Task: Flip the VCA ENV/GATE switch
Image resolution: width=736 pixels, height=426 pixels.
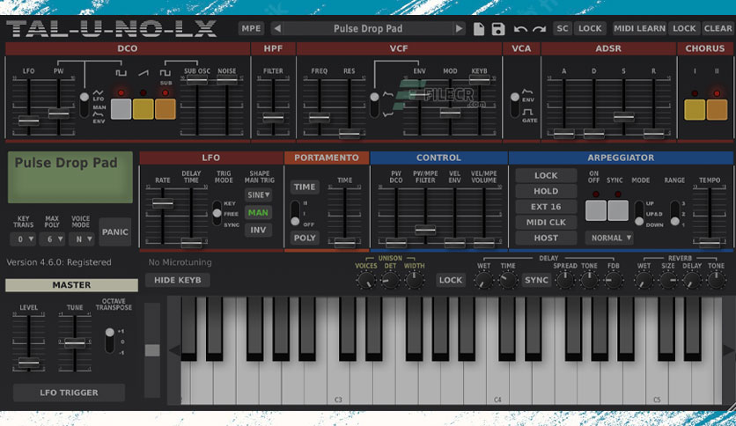Action: tap(515, 105)
